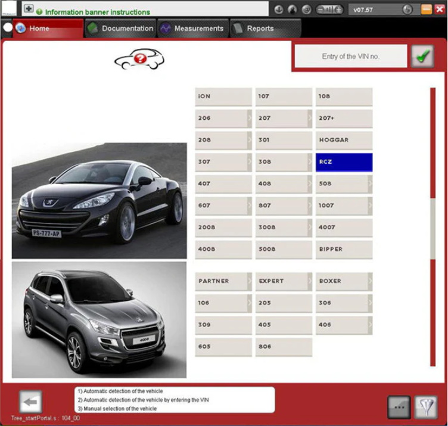
Task: Expand the EXPERT model variants arrow
Action: pos(310,281)
